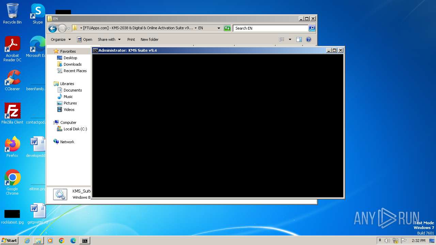Click New folder button
436x245 pixels.
tap(150, 39)
